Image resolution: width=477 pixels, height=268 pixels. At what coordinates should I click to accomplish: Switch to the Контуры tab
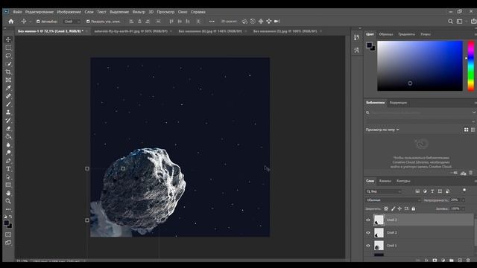pos(403,181)
